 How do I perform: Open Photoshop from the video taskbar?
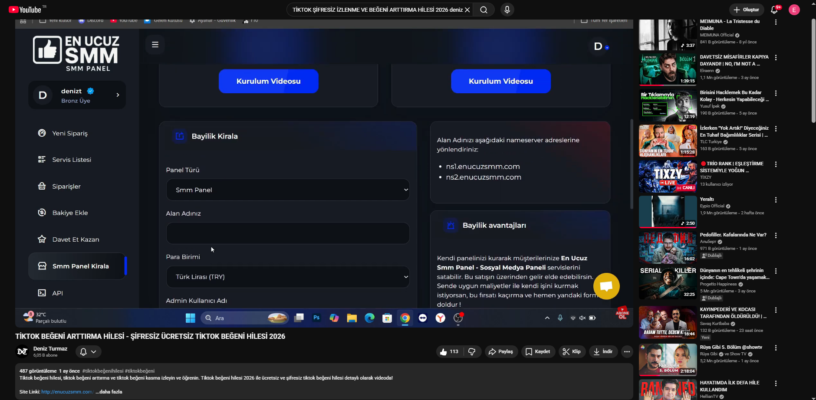(316, 318)
